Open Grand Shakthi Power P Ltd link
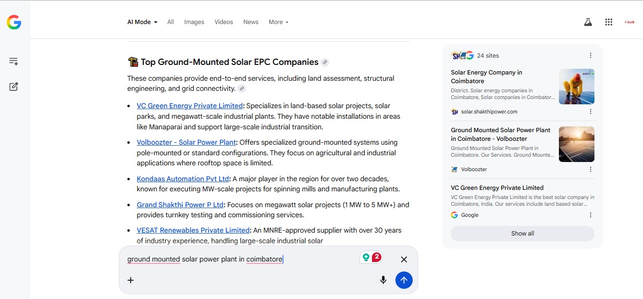 (x=180, y=205)
